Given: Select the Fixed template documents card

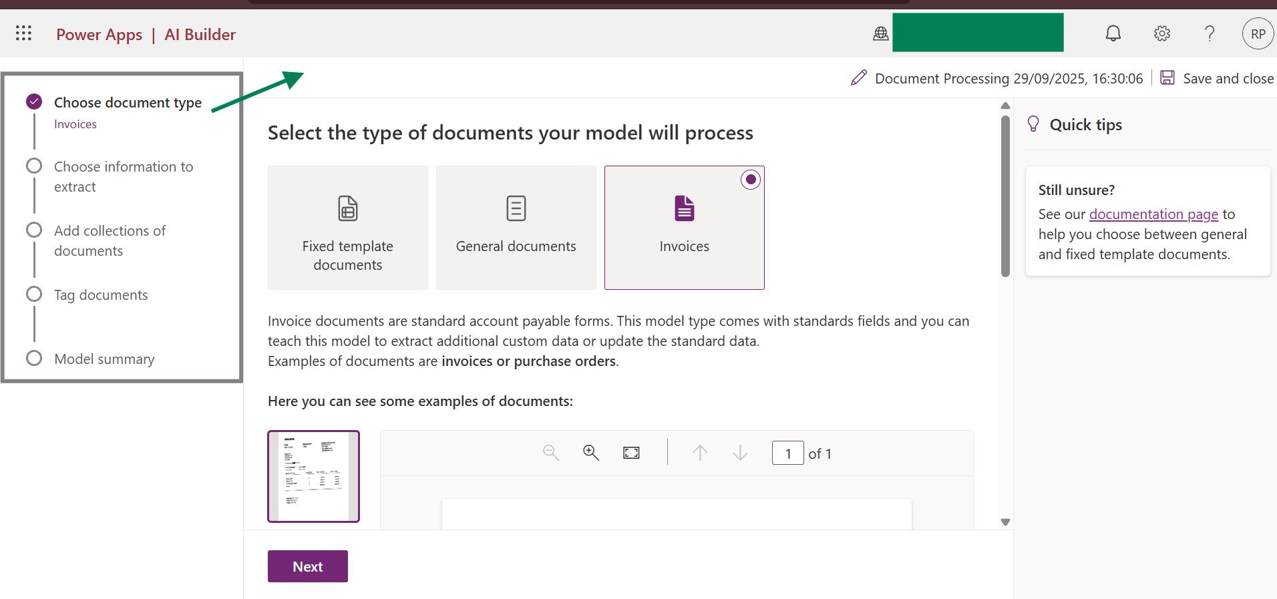Looking at the screenshot, I should (347, 228).
